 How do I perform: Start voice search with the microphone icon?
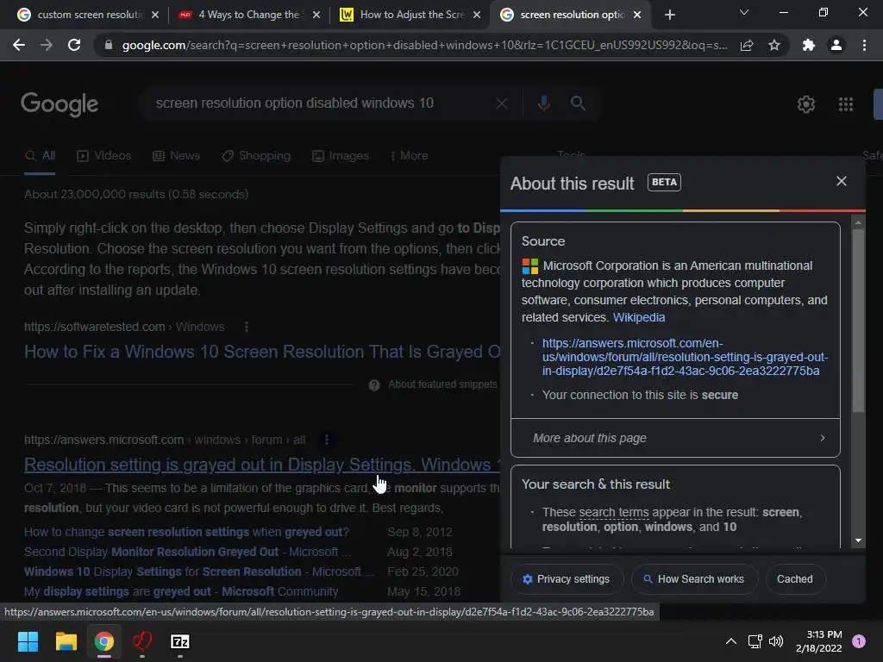(543, 103)
